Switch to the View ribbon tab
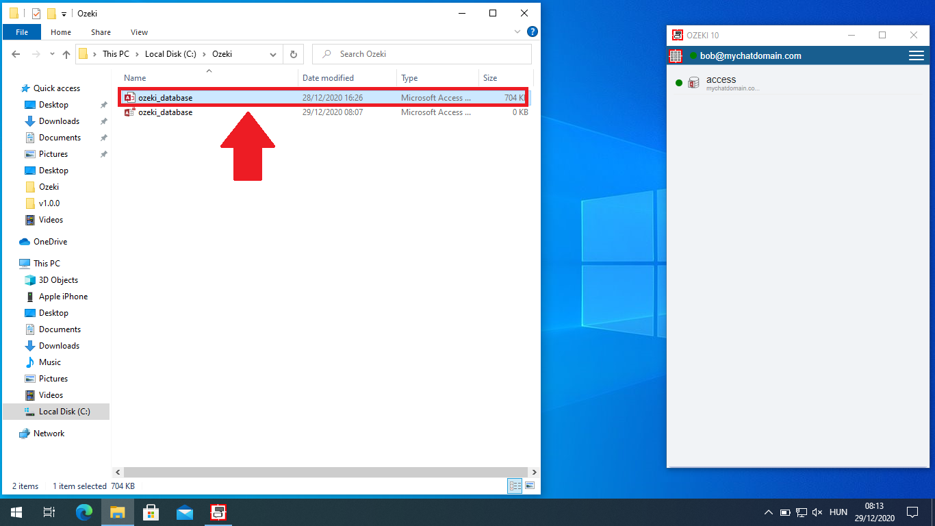This screenshot has height=526, width=935. click(139, 32)
